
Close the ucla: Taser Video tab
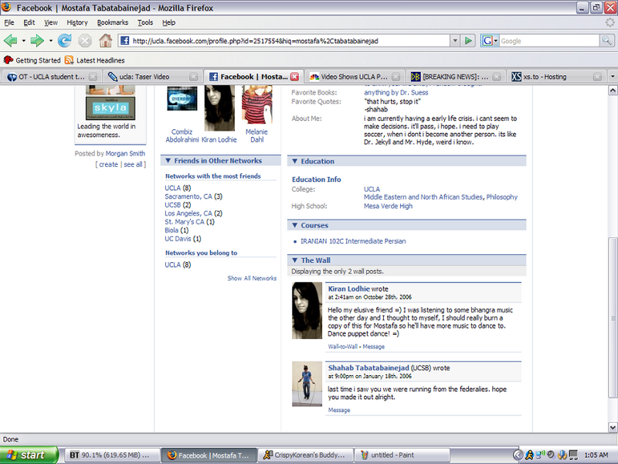[x=194, y=77]
